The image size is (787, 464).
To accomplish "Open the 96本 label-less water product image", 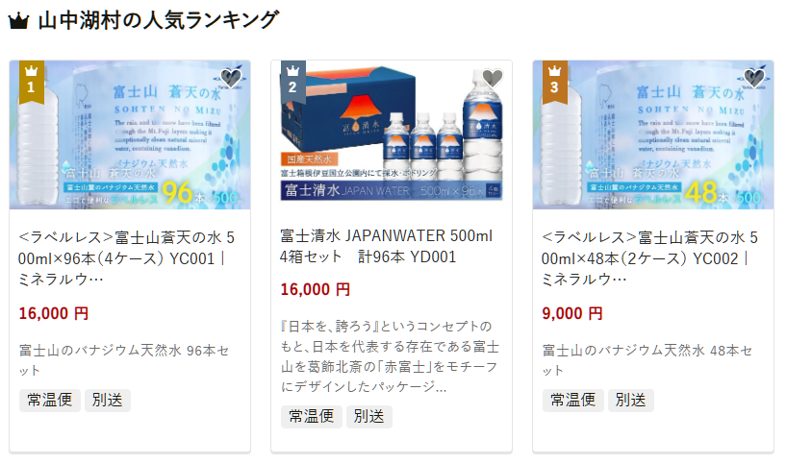I will pos(130,134).
